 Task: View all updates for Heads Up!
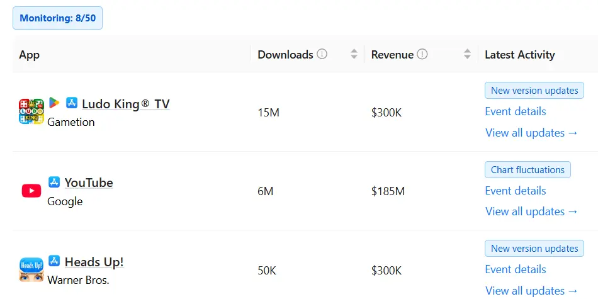[x=532, y=291]
